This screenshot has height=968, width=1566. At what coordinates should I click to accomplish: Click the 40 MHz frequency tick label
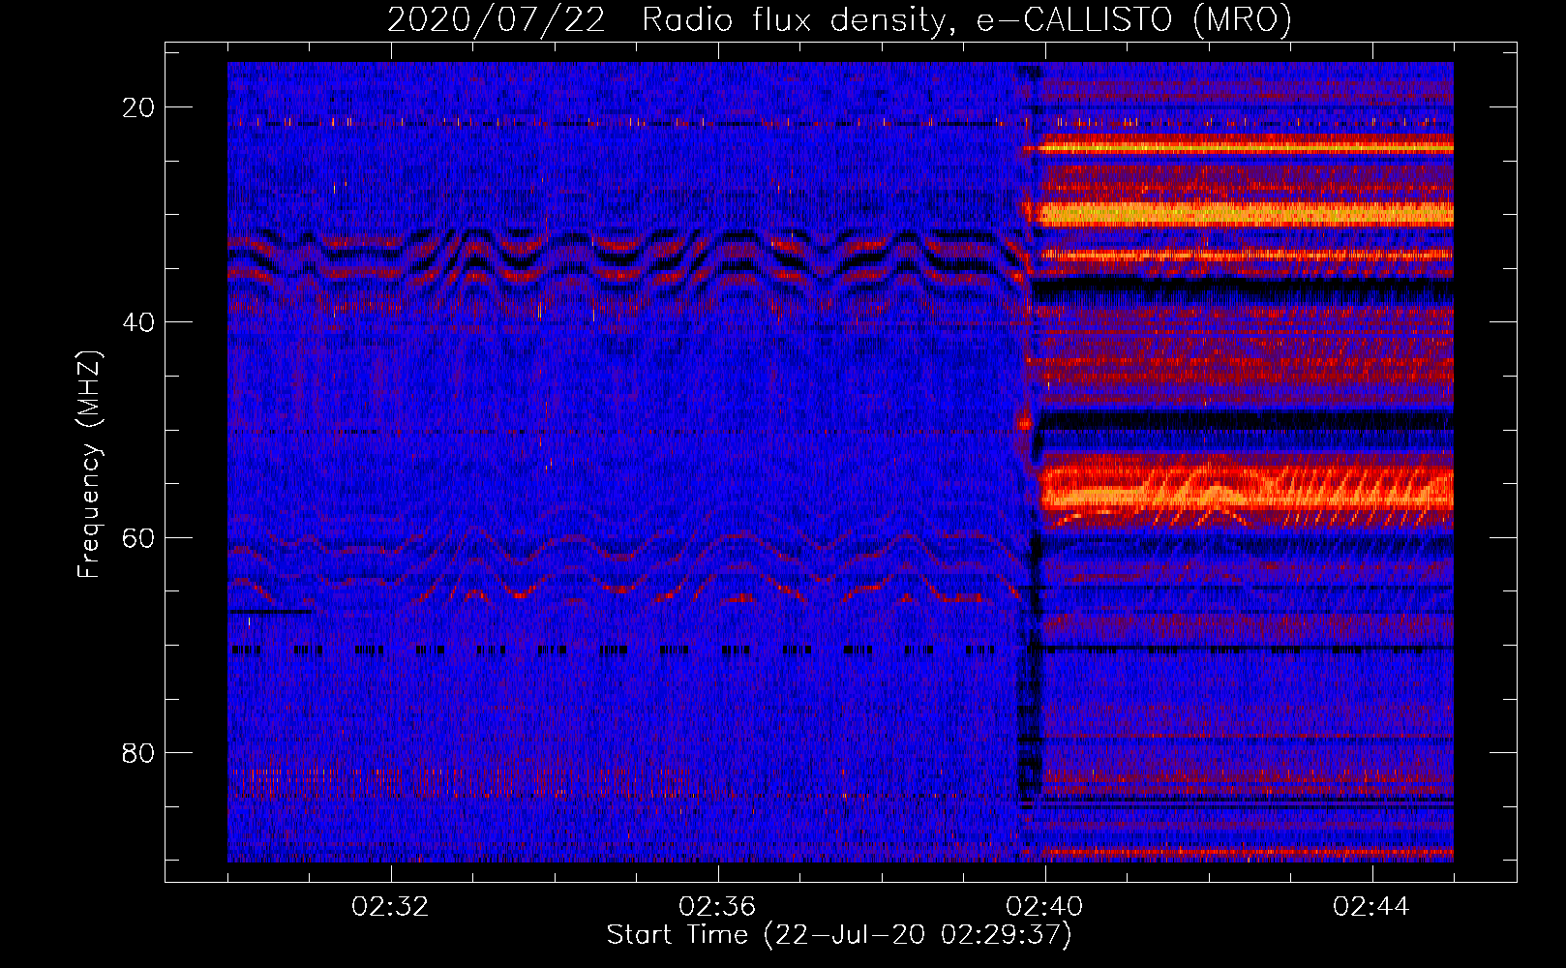coord(139,322)
